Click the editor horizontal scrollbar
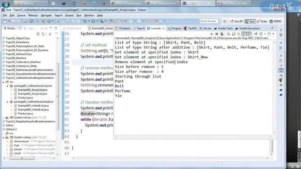 tap(170, 159)
